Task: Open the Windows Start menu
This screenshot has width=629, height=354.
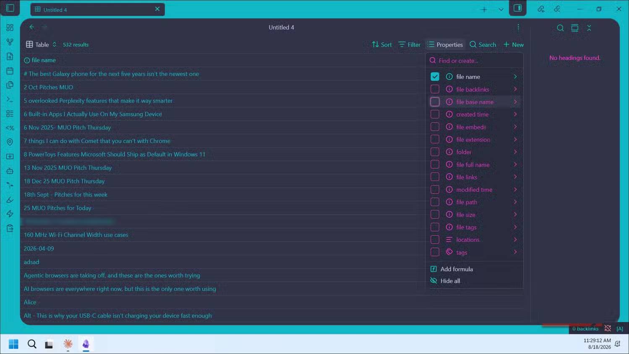Action: tap(13, 344)
